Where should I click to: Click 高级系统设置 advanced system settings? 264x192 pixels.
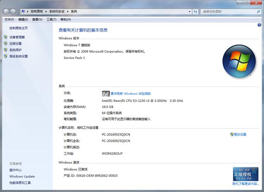(x=19, y=56)
